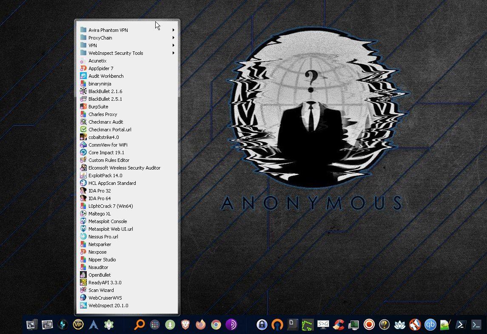Open the gold VIP taskbar icon
This screenshot has height=334, width=487.
pyautogui.click(x=78, y=325)
